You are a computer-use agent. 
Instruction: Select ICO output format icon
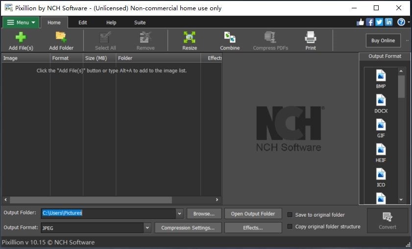point(381,174)
